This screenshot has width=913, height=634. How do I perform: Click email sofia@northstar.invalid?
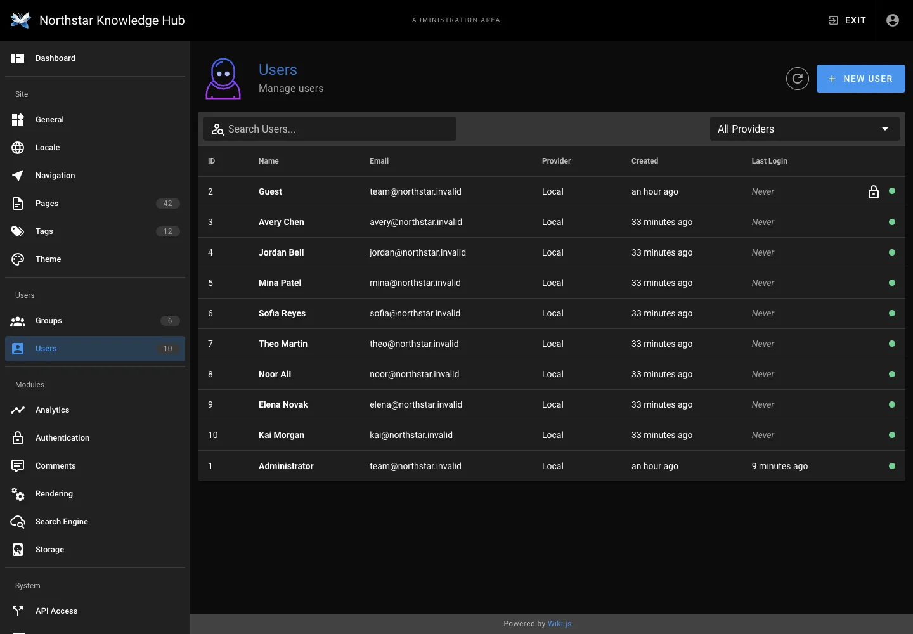(415, 313)
